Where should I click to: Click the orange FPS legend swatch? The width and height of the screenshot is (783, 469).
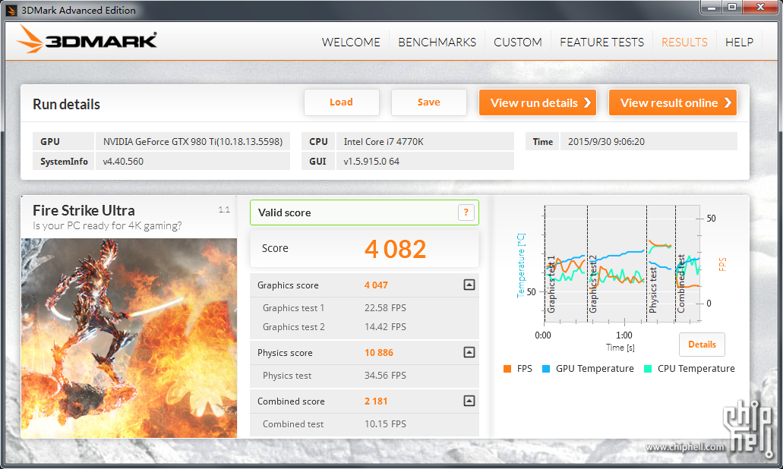coord(507,369)
